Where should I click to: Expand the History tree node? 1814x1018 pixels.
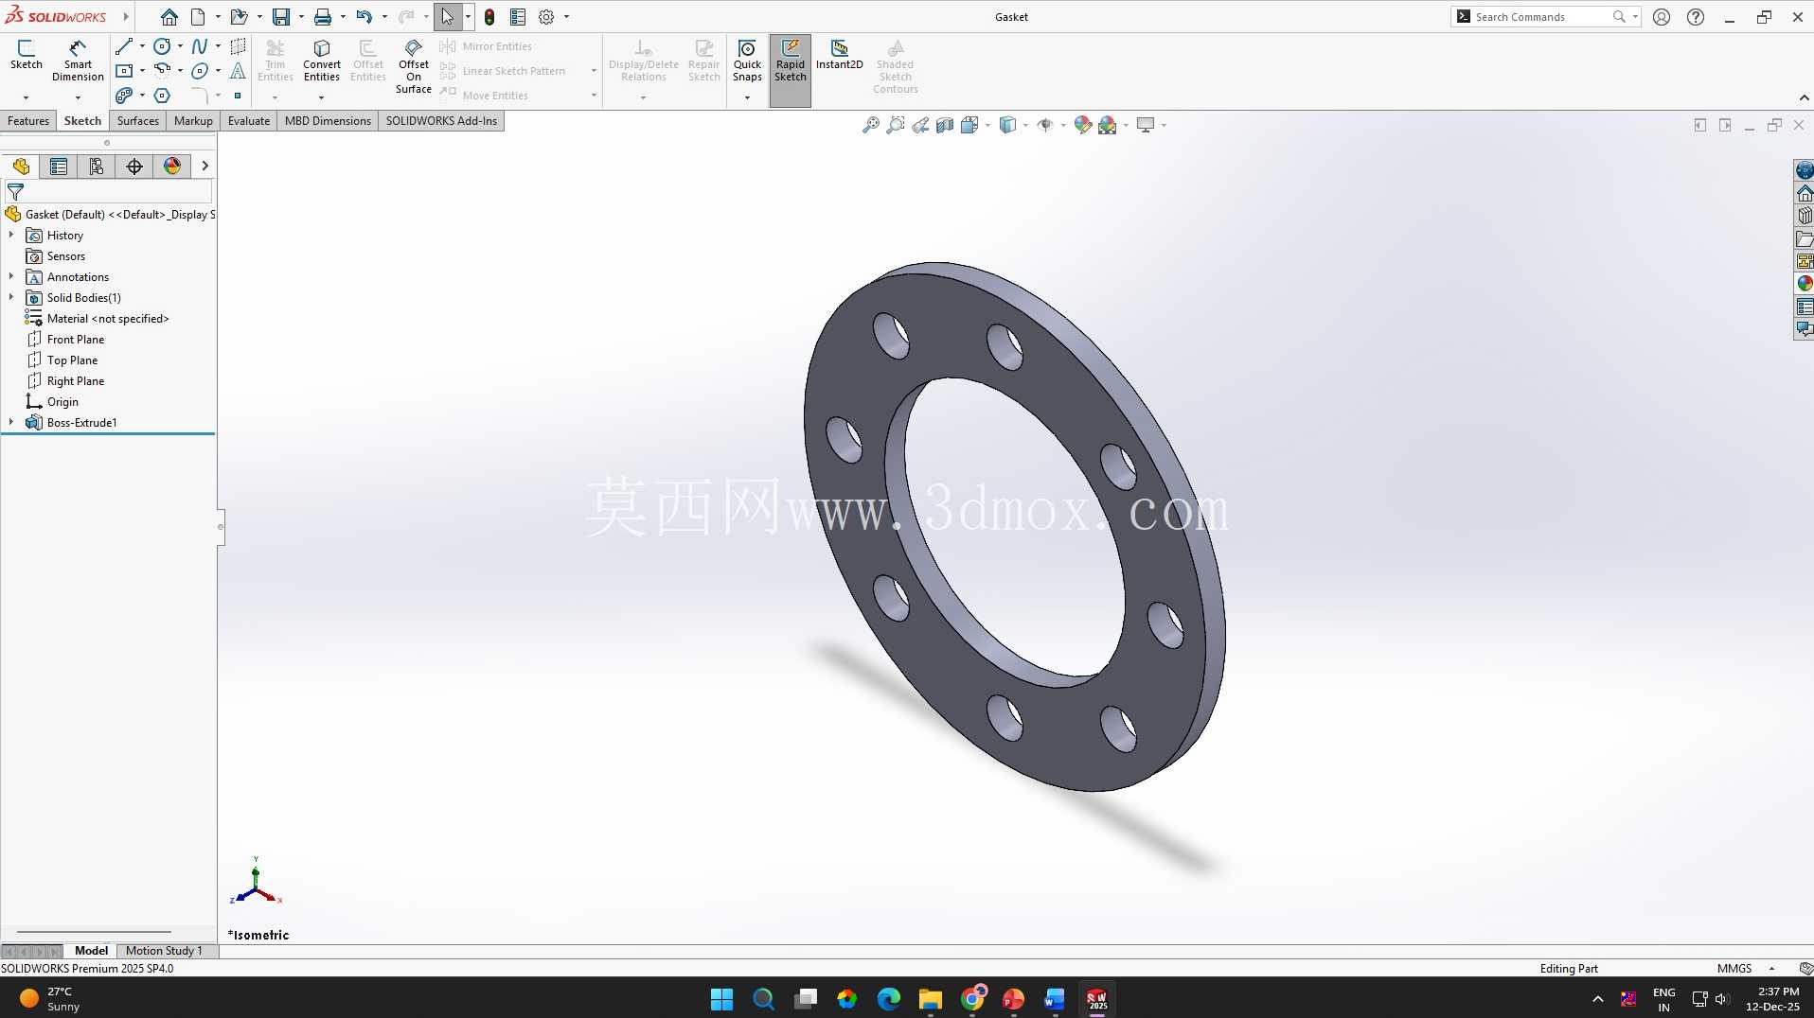point(11,236)
